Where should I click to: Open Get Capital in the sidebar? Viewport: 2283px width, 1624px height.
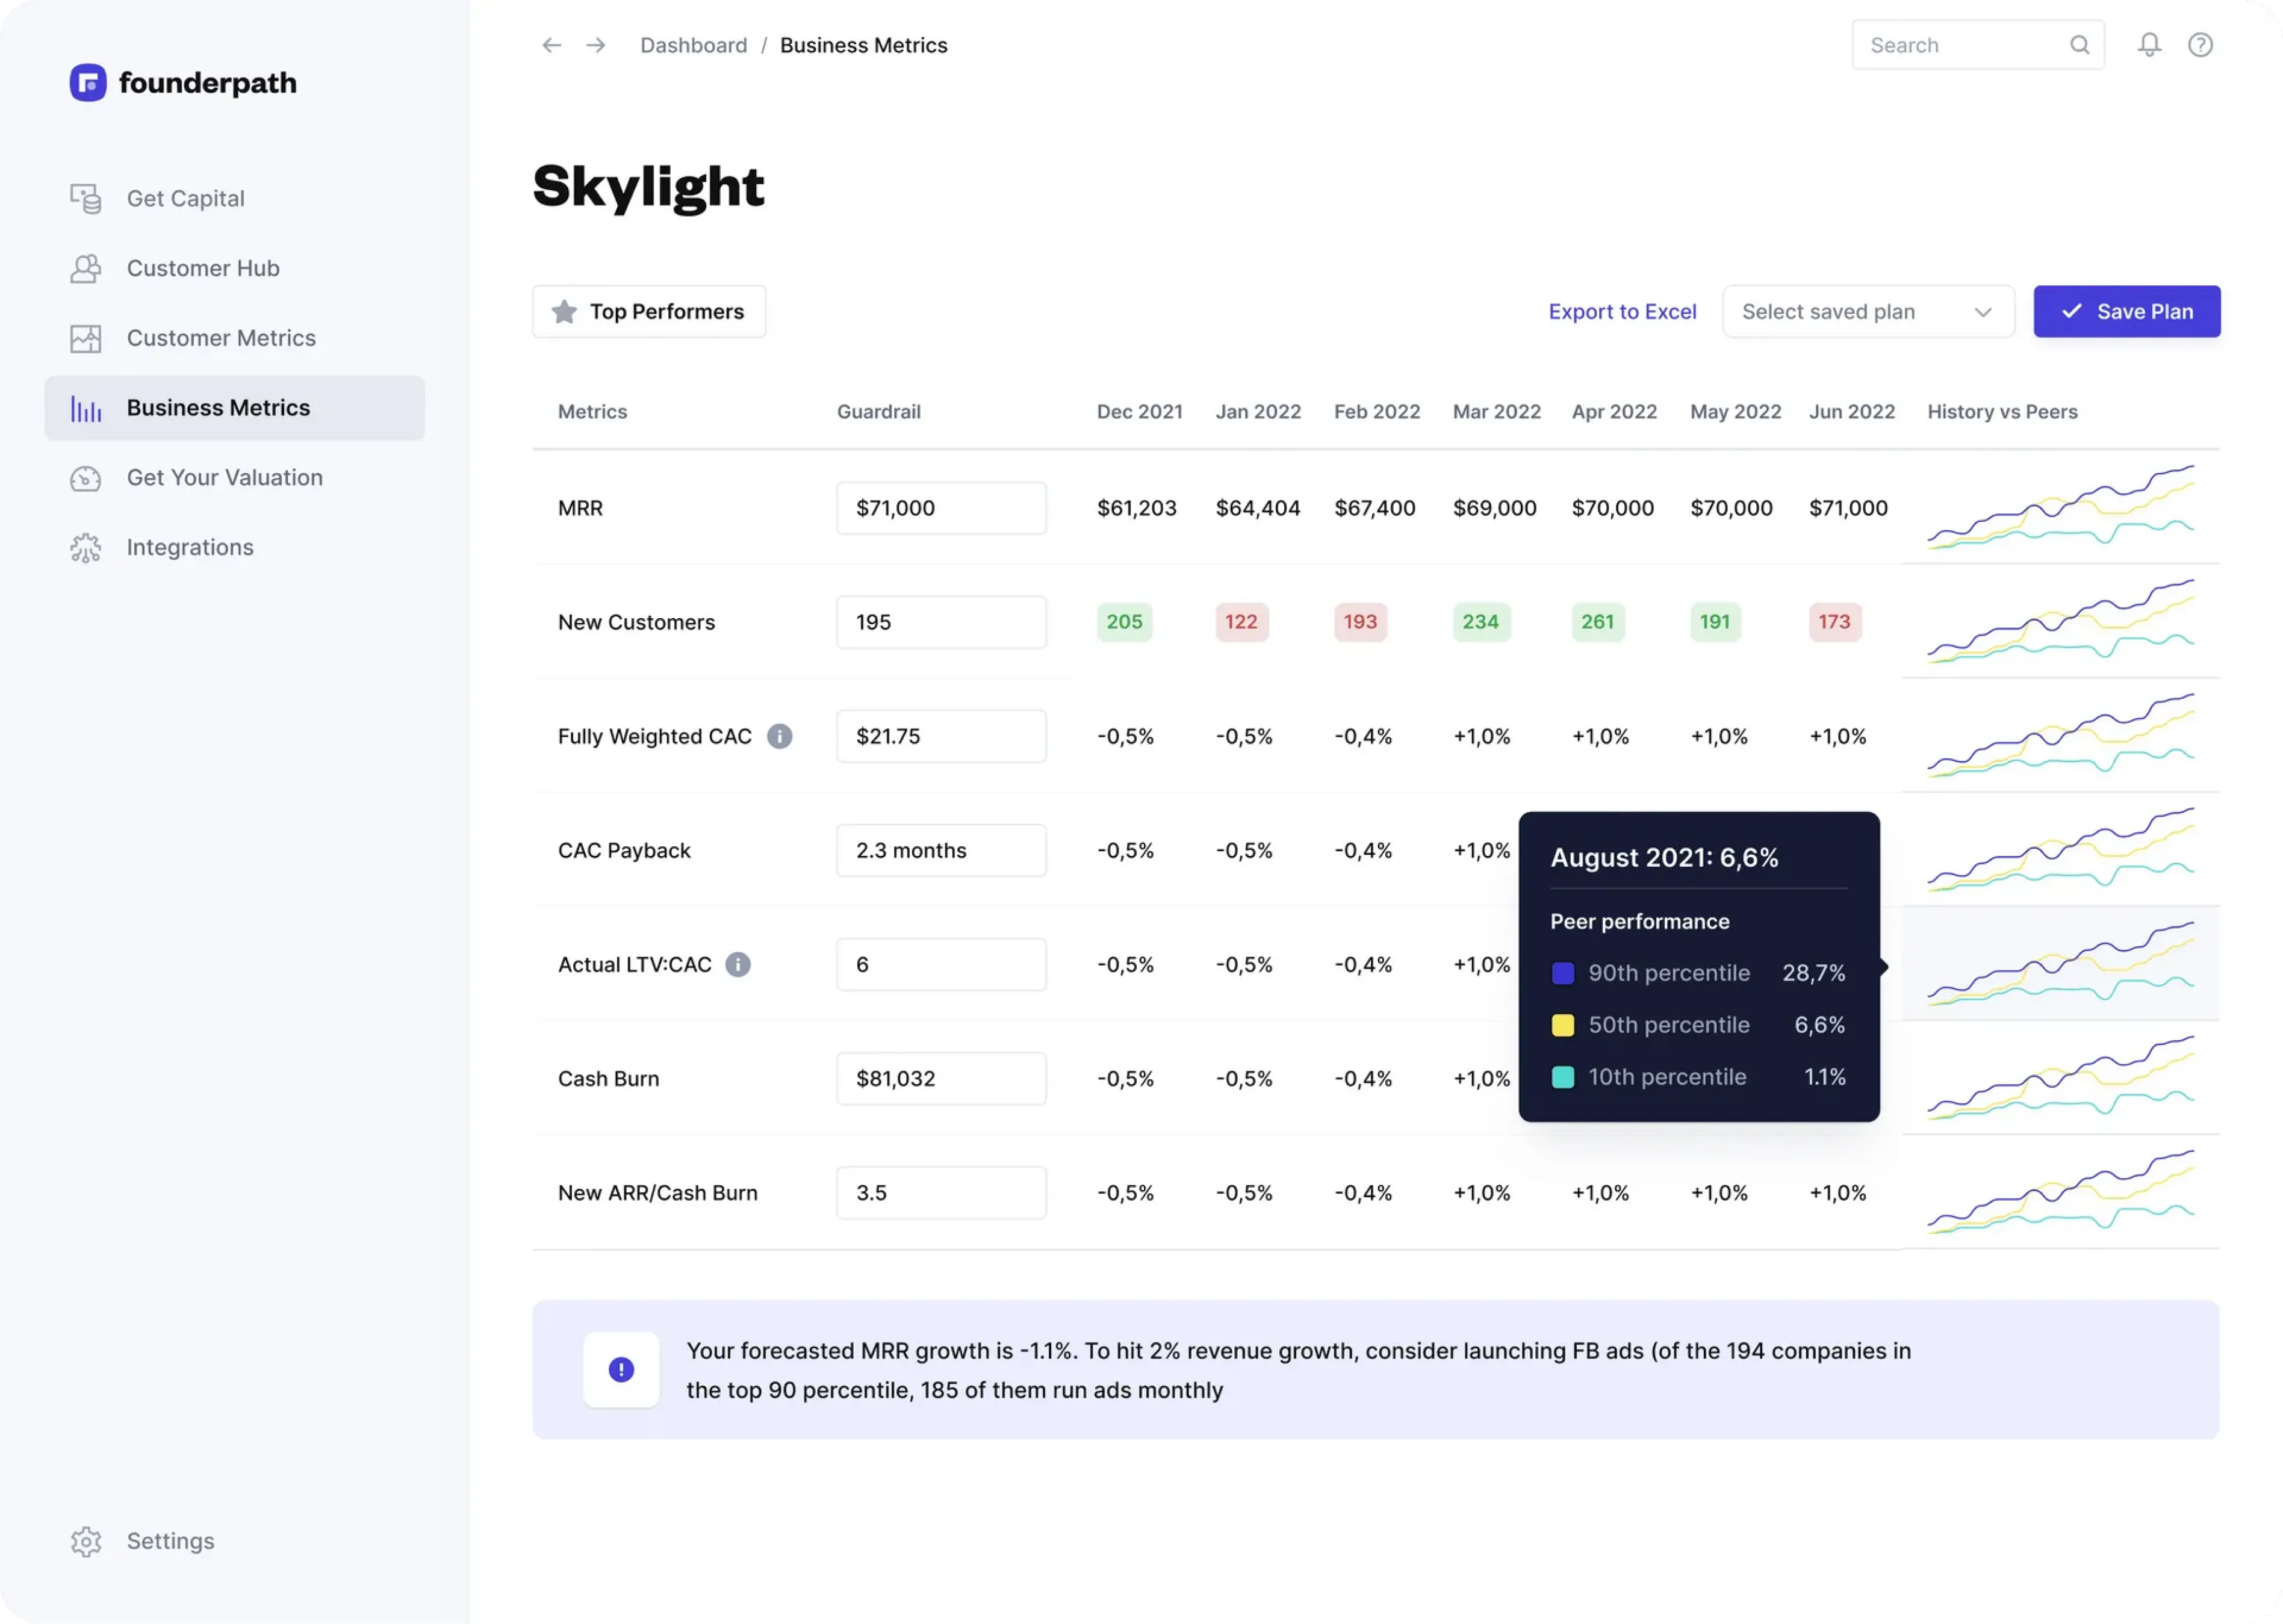coord(185,199)
